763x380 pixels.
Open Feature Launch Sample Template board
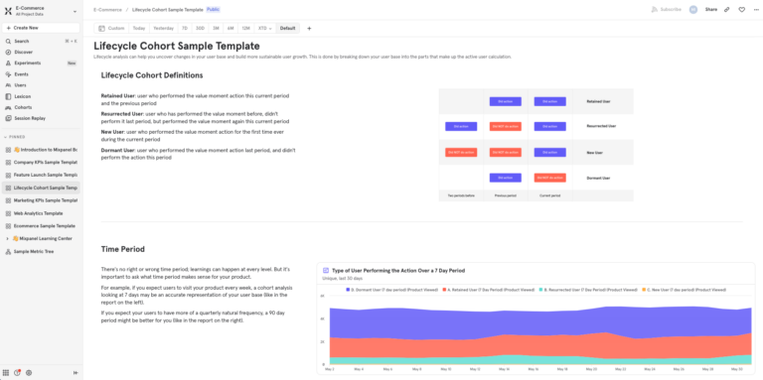pyautogui.click(x=41, y=175)
